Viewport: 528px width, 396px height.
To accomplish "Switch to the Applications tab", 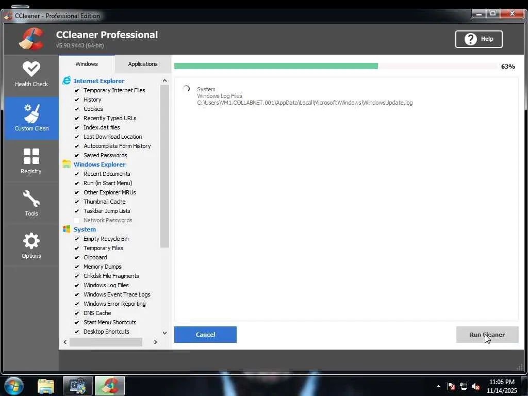I will point(143,64).
